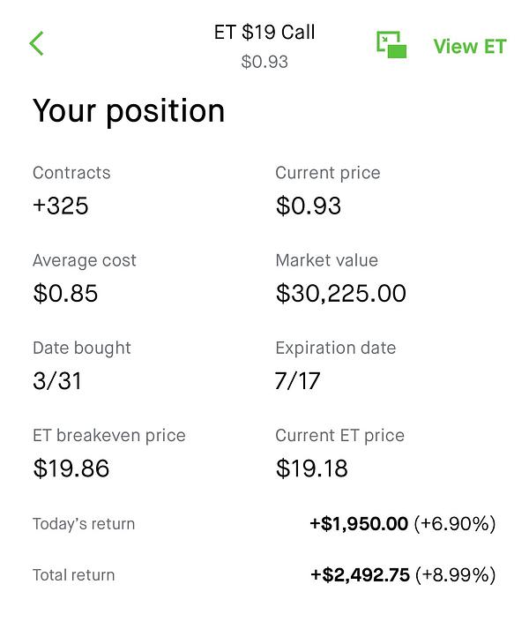Click the Current price $0.93 value

tap(309, 206)
